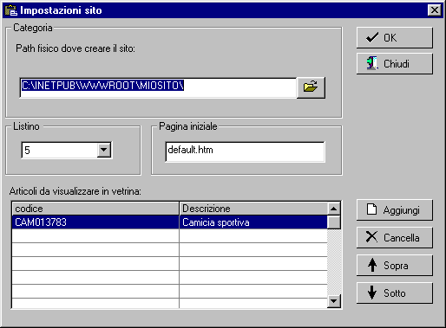446x328 pixels.
Task: Click the title bar window icon
Action: (x=11, y=10)
